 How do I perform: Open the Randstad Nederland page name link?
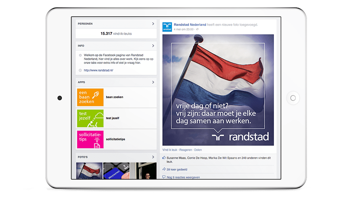(190, 25)
